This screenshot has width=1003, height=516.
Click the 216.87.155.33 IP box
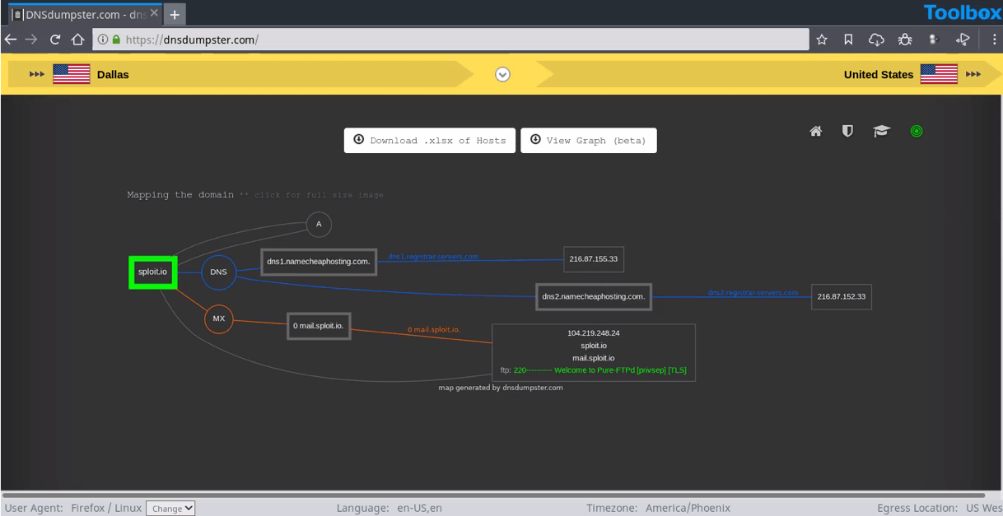tap(594, 258)
